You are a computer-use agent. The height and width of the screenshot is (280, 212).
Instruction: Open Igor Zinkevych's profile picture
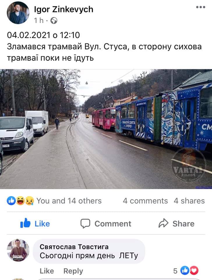coord(18,13)
